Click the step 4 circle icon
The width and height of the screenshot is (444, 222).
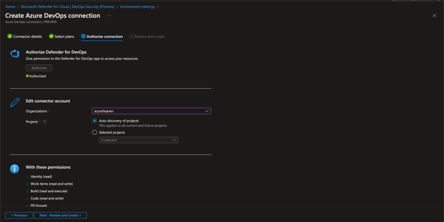[x=131, y=36]
